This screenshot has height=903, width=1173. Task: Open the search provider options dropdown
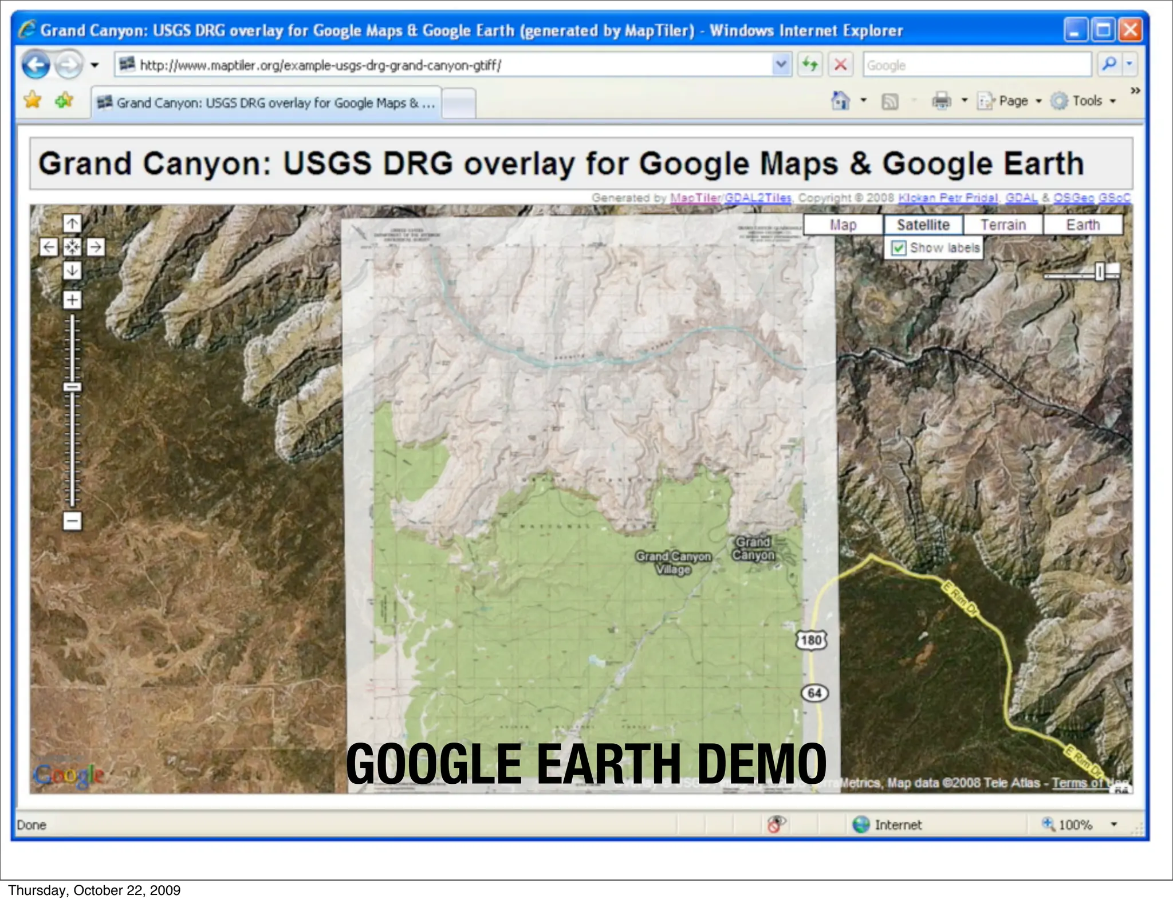[x=1129, y=64]
